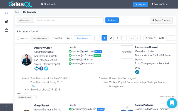Screen dimensions: 178x111
Task: Tick the Select All checkbox
Action: pos(18,38)
